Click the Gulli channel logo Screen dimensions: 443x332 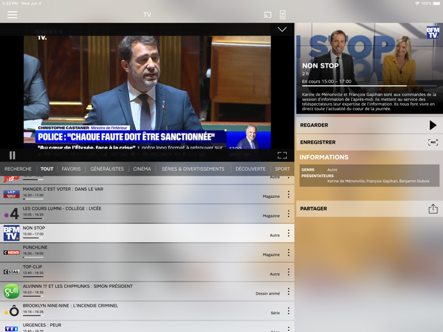pos(11,292)
